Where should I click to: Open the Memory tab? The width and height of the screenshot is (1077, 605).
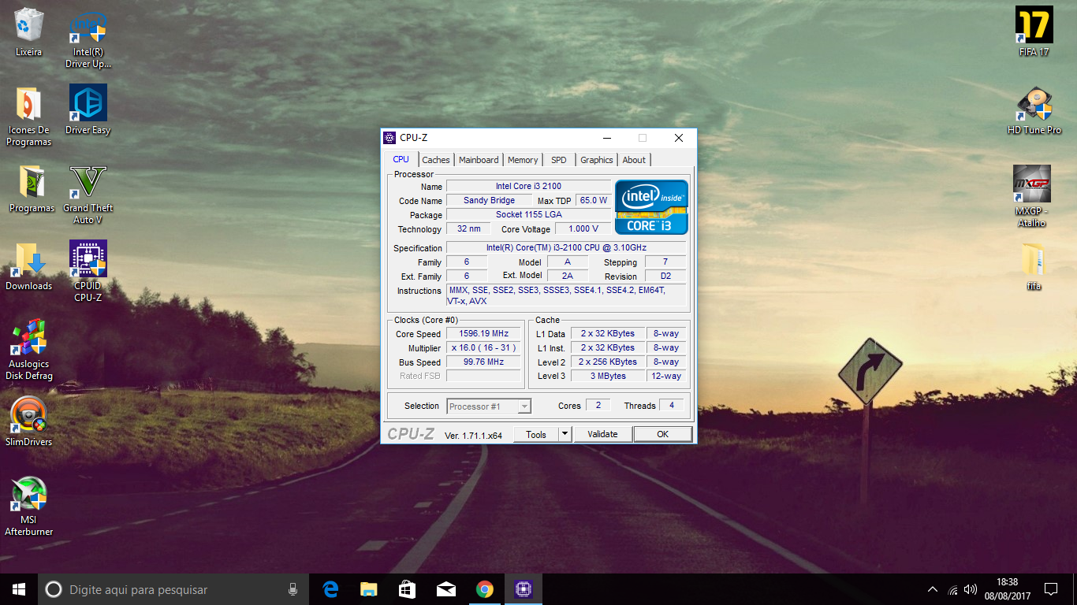[523, 160]
